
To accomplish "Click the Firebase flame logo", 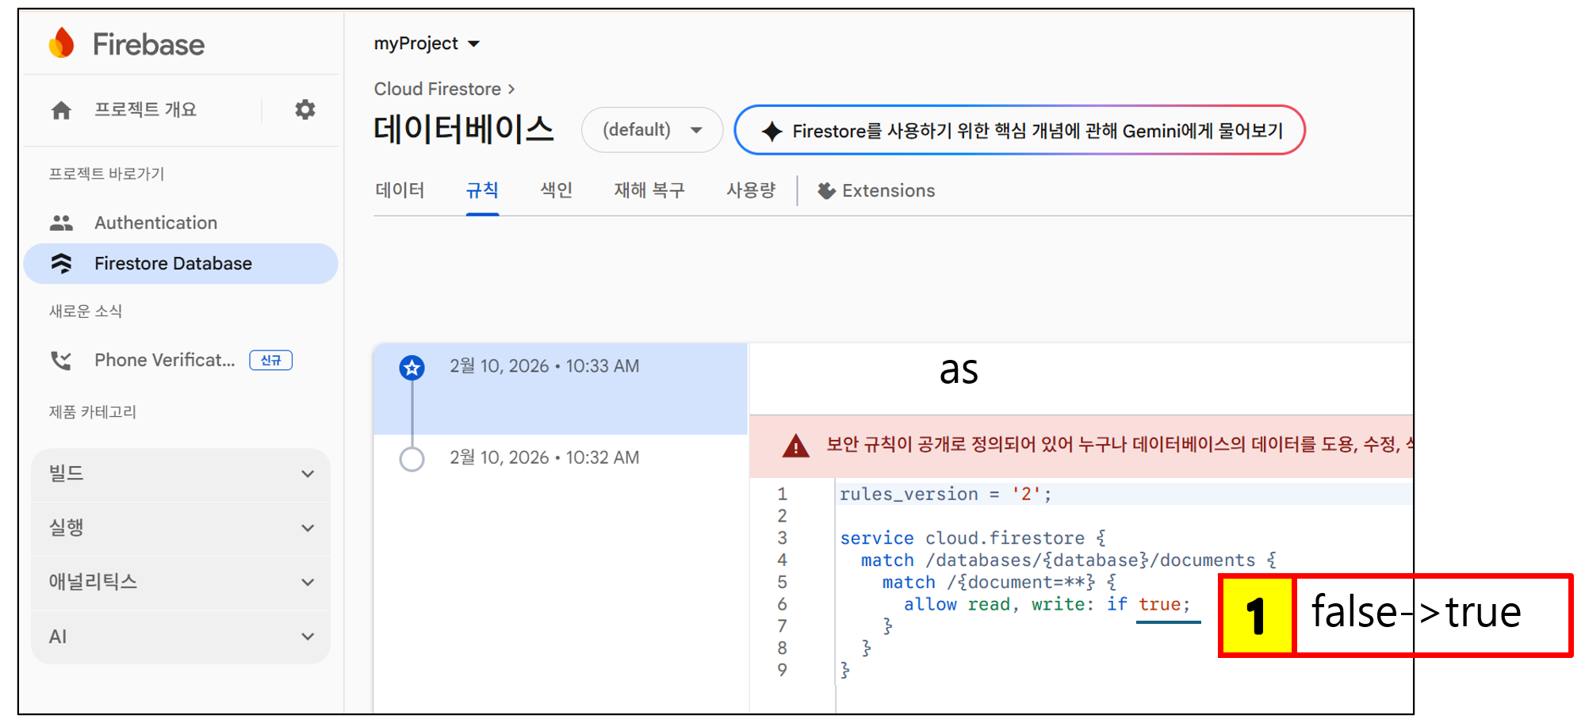I will 62,43.
